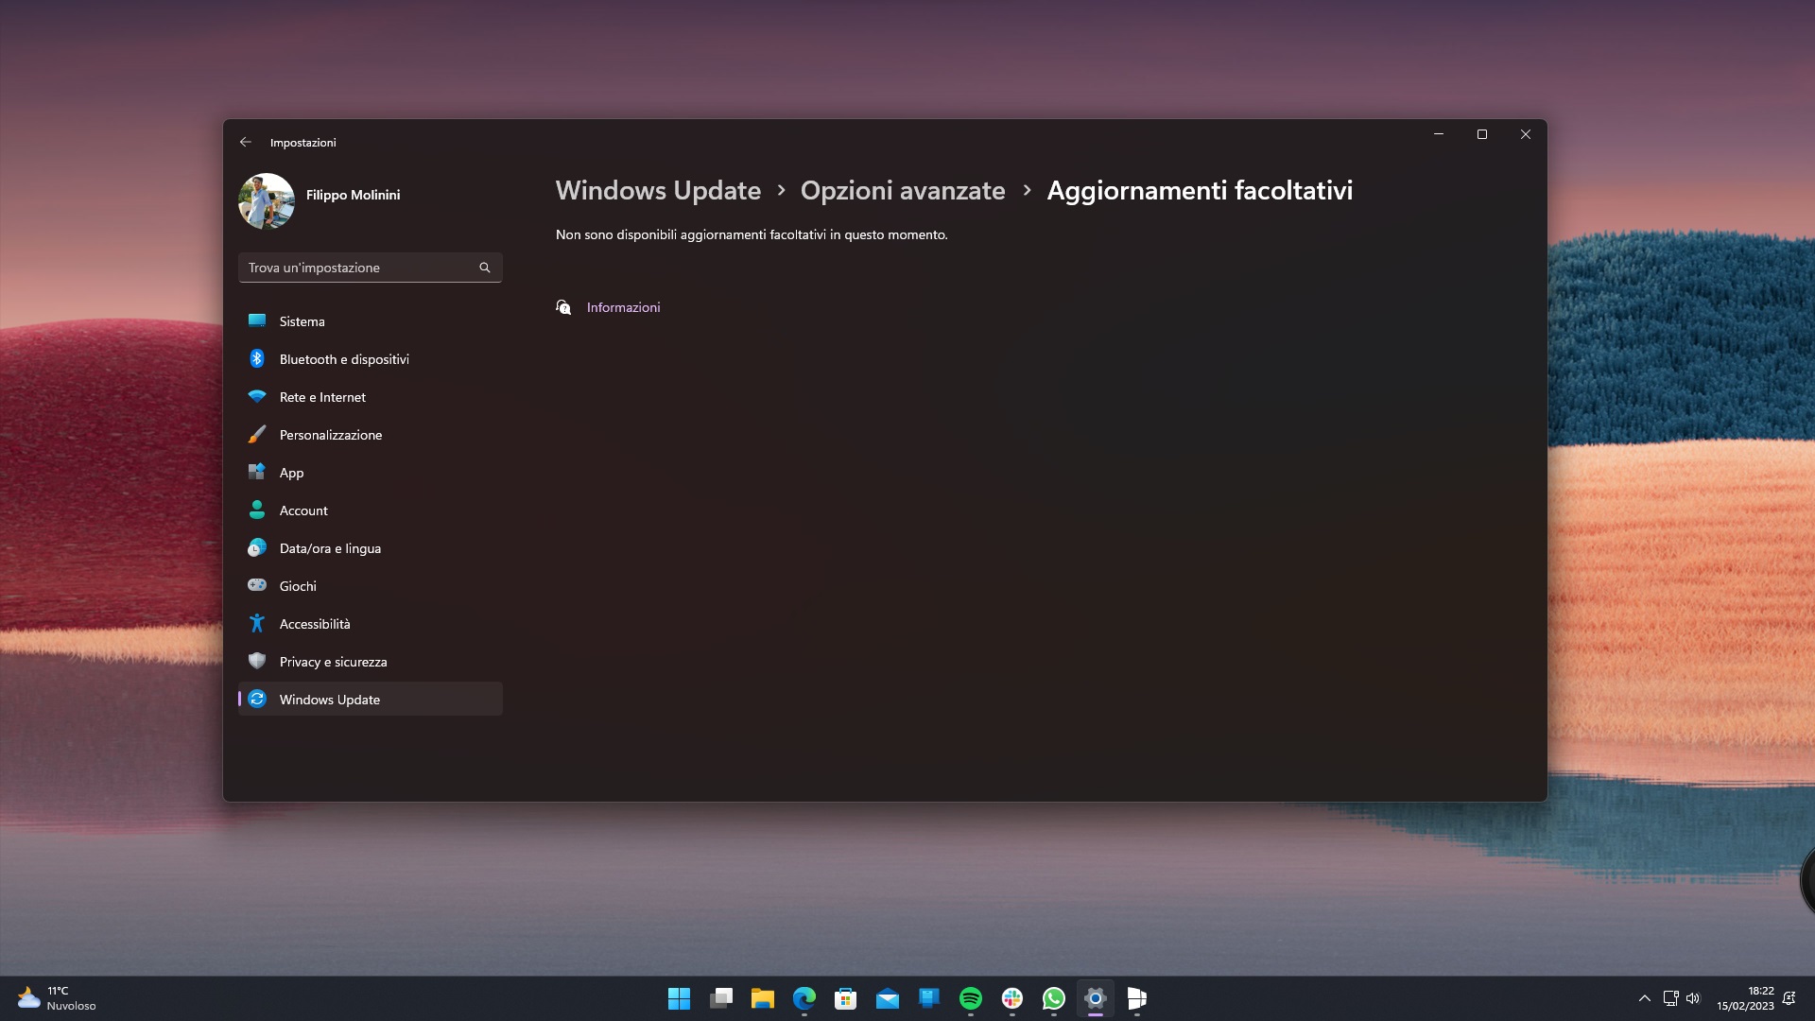
Task: Click the Settings gear on the taskbar
Action: [x=1096, y=998]
